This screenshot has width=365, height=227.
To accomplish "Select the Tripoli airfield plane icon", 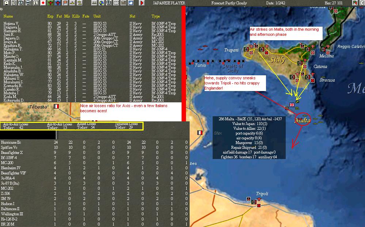I will tap(259, 199).
